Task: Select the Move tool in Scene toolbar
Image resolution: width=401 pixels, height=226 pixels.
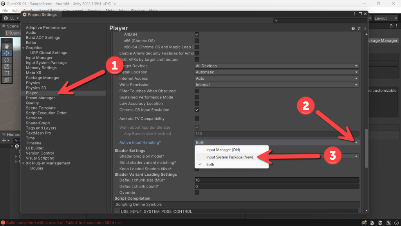Action: click(7, 53)
